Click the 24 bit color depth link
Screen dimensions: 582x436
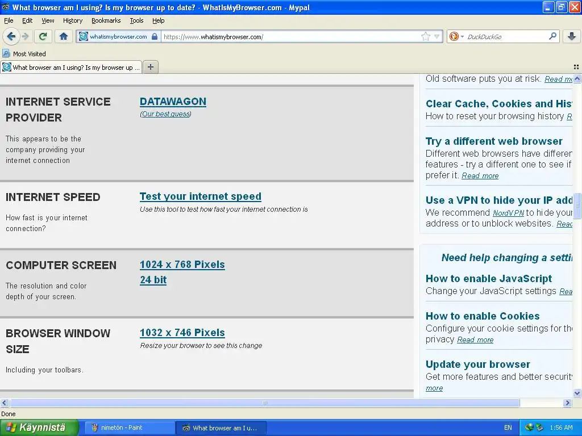153,279
